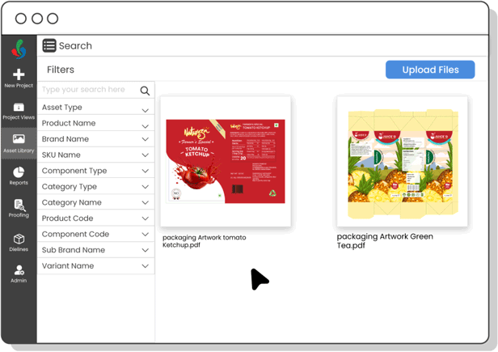
Task: Expand the Product Code filter
Action: coord(95,218)
